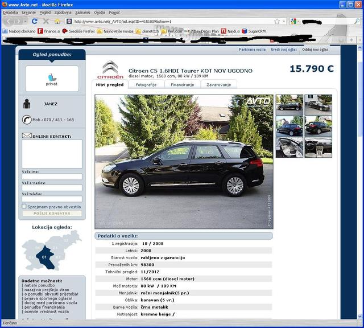
Task: Open the Zgodovina menu
Action: point(63,13)
